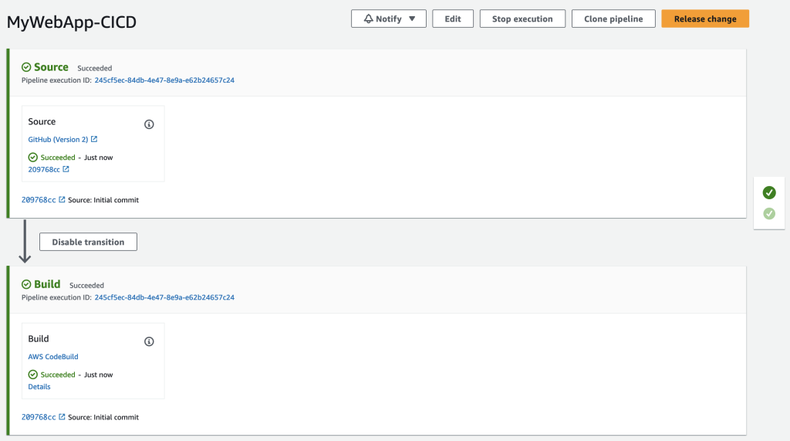Click 'Source: Initial commit' text under Build stage
This screenshot has width=790, height=441.
point(103,417)
